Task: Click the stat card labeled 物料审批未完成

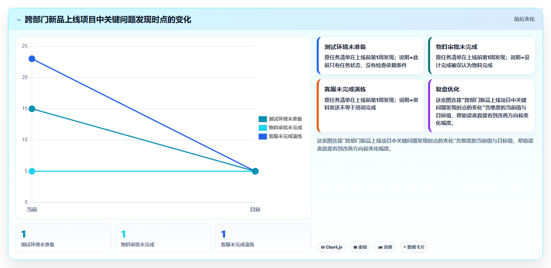Action: pyautogui.click(x=163, y=238)
